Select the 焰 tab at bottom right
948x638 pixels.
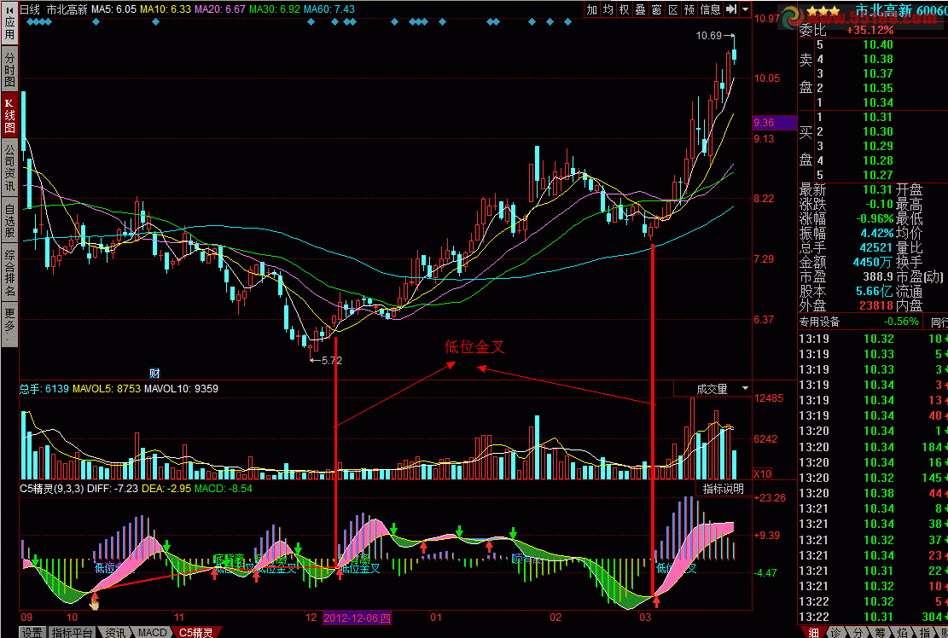[901, 632]
